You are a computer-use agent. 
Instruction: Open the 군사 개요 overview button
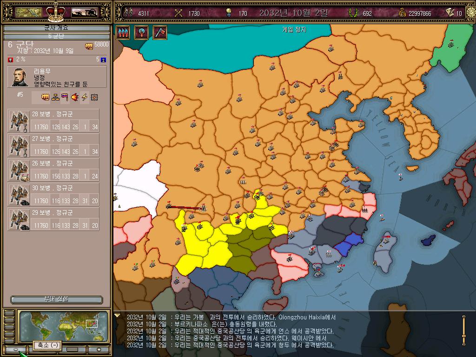(56, 28)
